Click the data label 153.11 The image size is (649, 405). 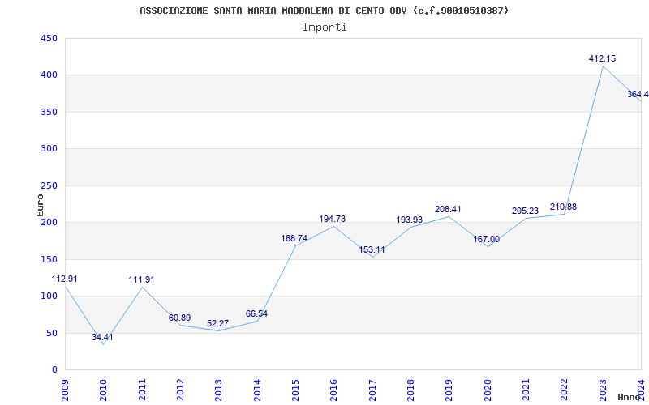[372, 250]
